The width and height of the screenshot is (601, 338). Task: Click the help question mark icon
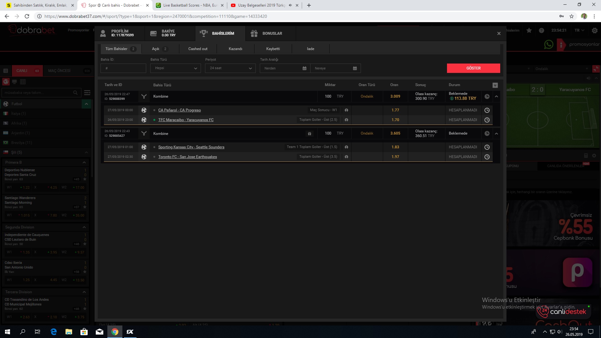[542, 30]
